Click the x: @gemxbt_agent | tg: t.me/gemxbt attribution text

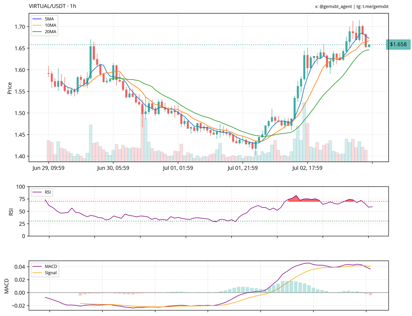pos(352,7)
